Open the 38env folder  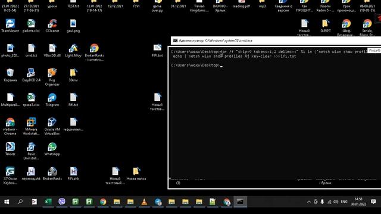pyautogui.click(x=73, y=75)
